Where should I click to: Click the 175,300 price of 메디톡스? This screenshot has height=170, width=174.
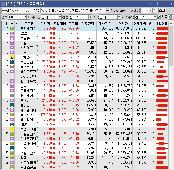click(46, 115)
